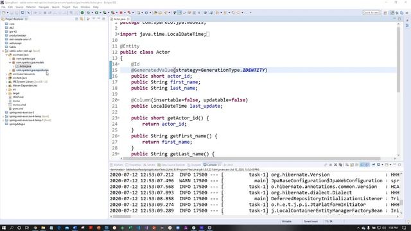411x231 pixels.
Task: Click the Open Type toolbar icon
Action: (x=155, y=13)
